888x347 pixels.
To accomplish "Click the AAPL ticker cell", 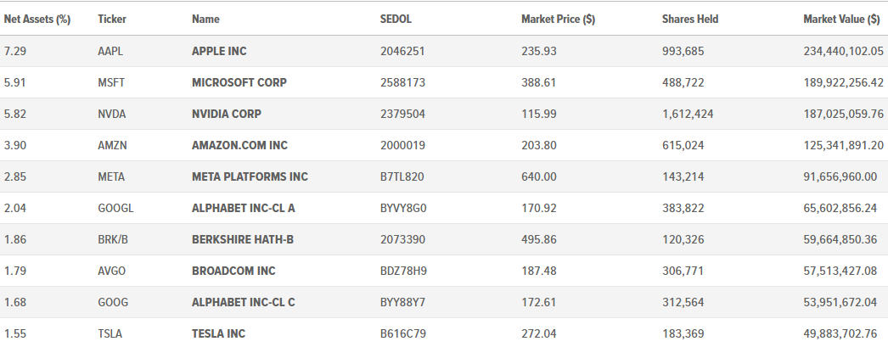I will [x=110, y=51].
